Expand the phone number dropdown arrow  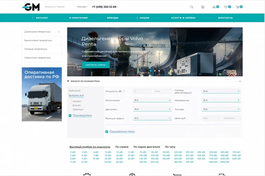point(117,7)
